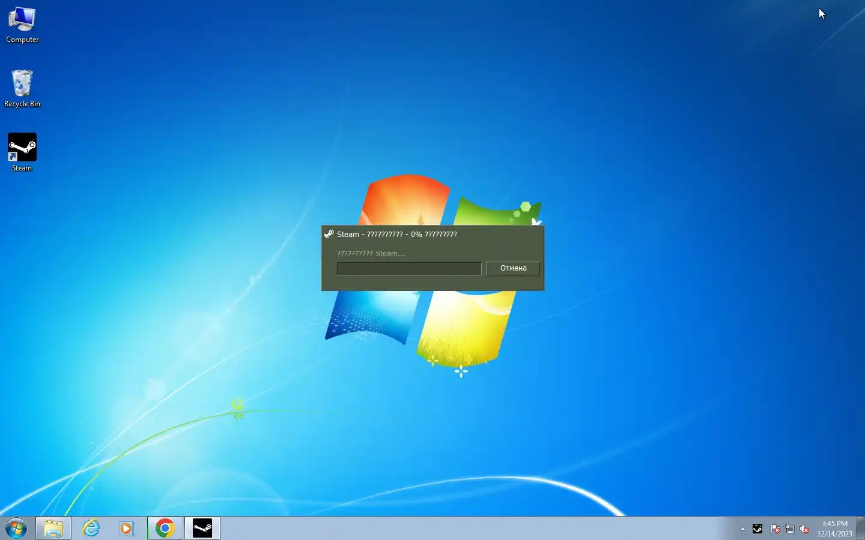Open Windows Explorer from the taskbar
This screenshot has height=540, width=865.
click(53, 529)
